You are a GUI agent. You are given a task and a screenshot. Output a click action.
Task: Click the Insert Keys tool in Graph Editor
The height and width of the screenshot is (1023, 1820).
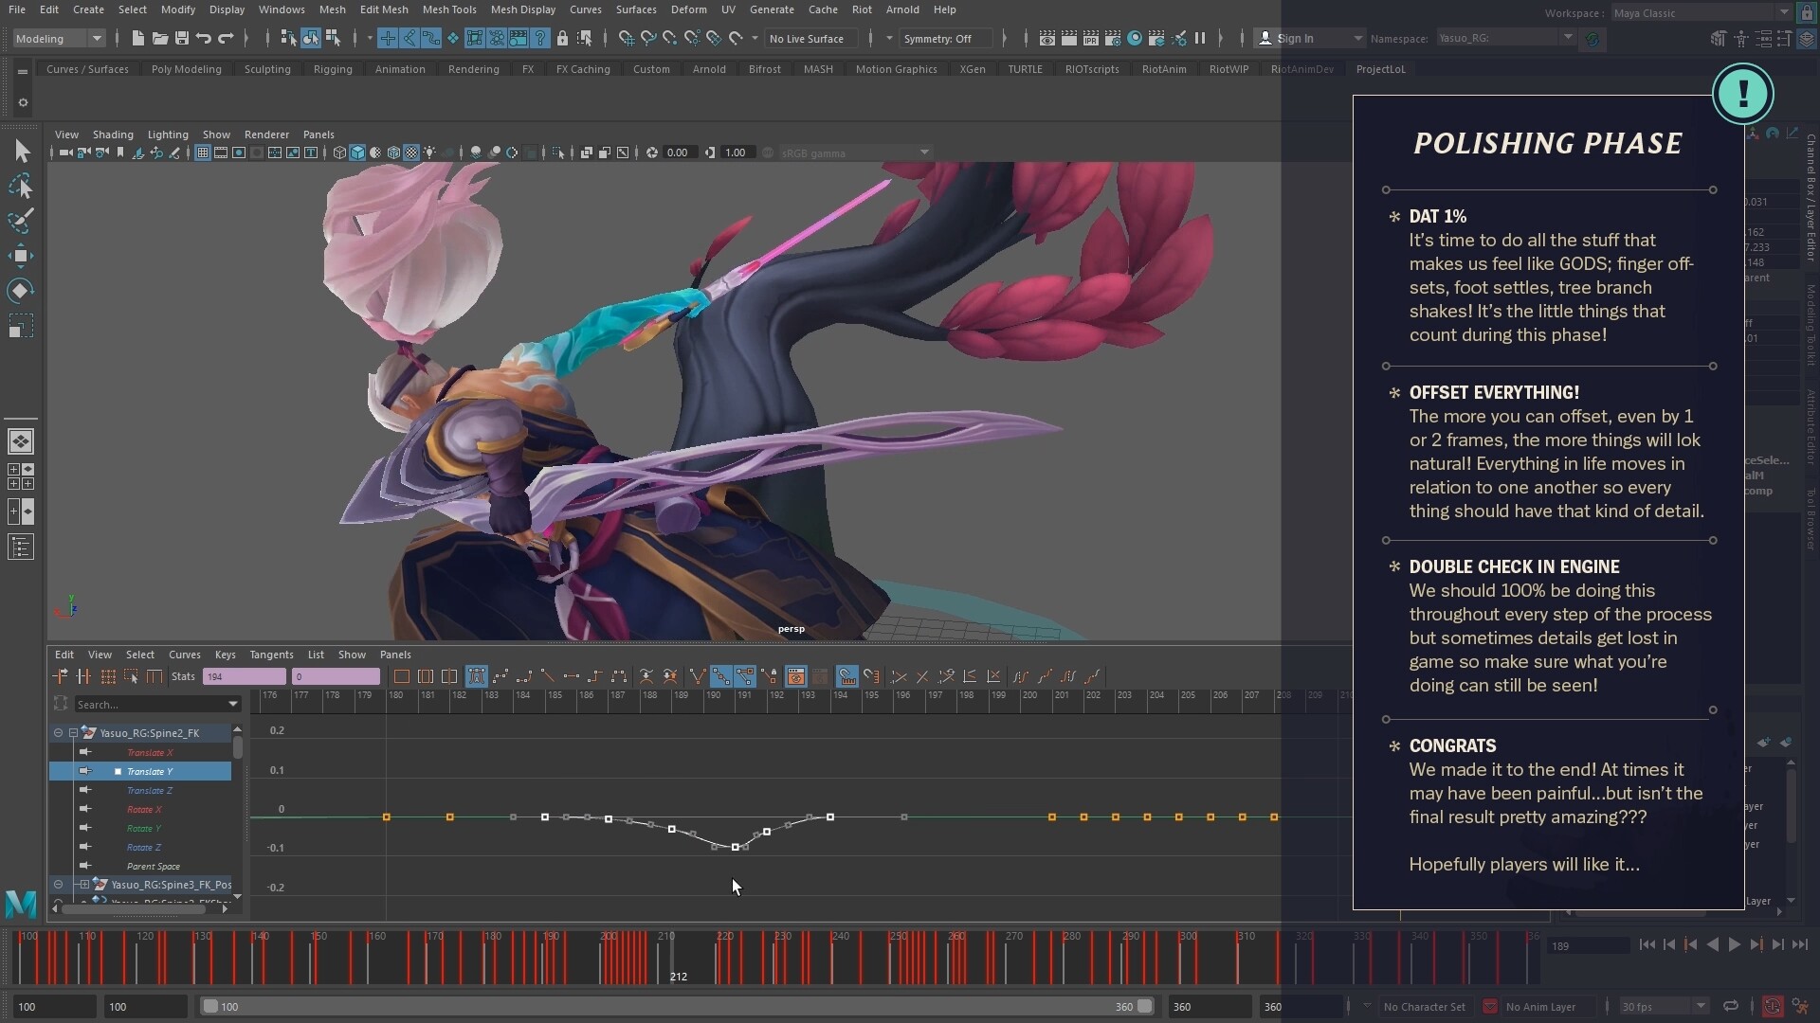pyautogui.click(x=83, y=676)
